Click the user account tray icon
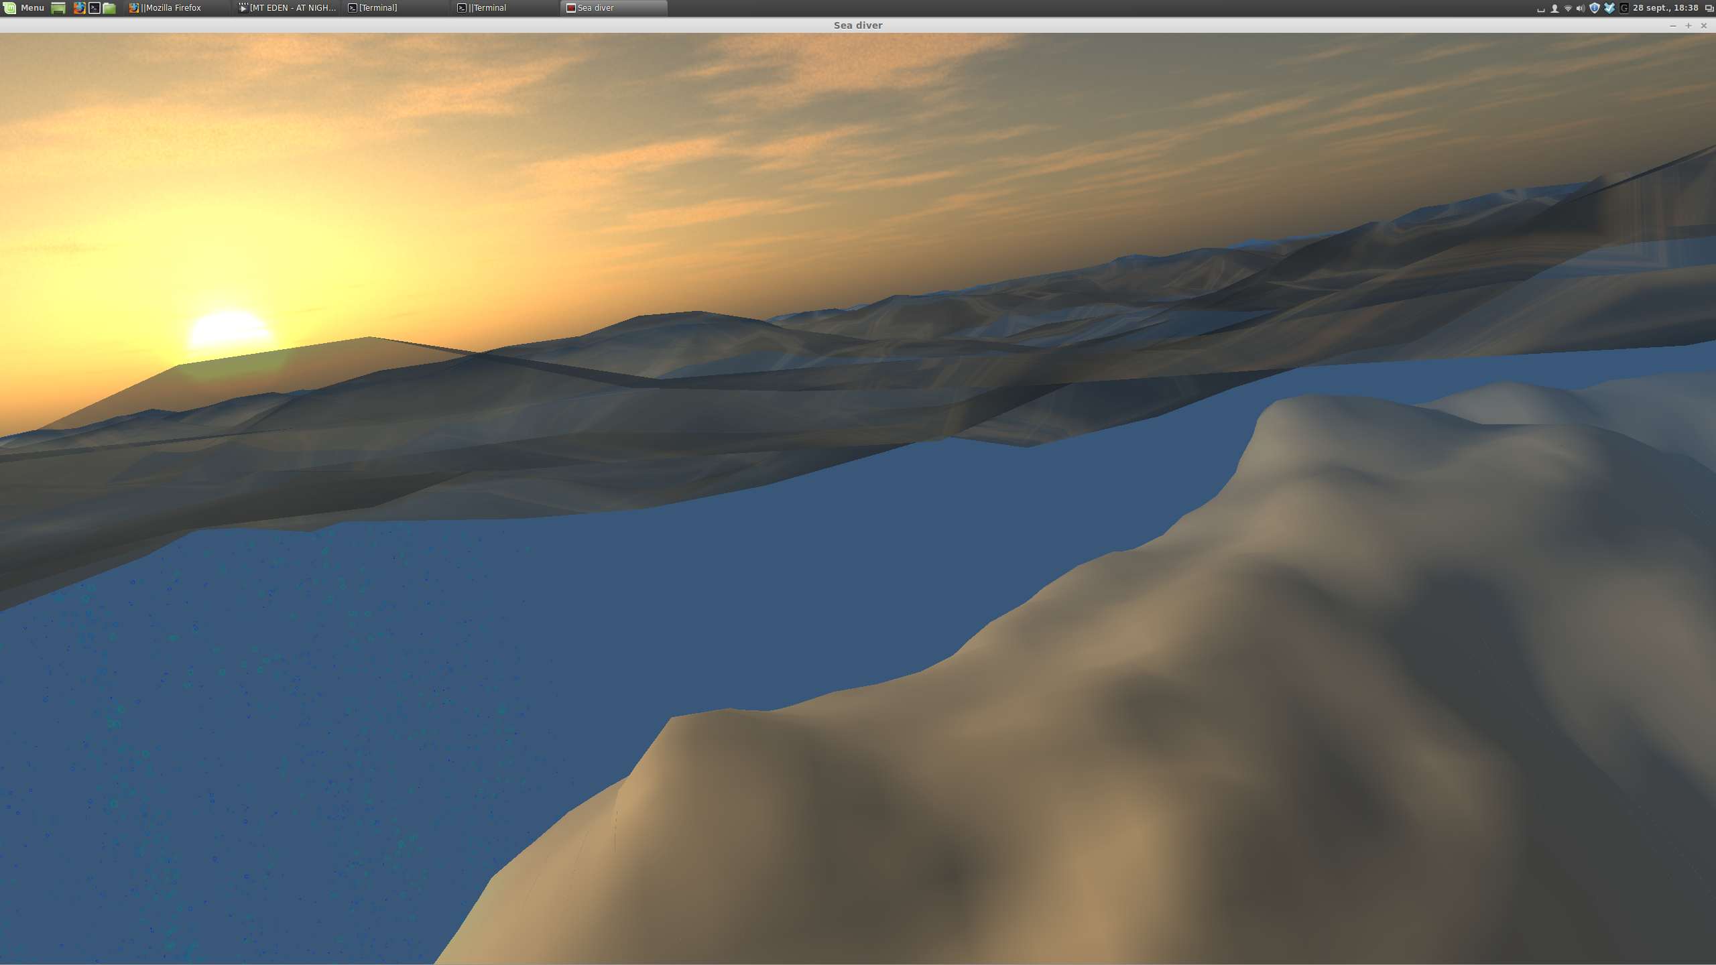 point(1554,8)
